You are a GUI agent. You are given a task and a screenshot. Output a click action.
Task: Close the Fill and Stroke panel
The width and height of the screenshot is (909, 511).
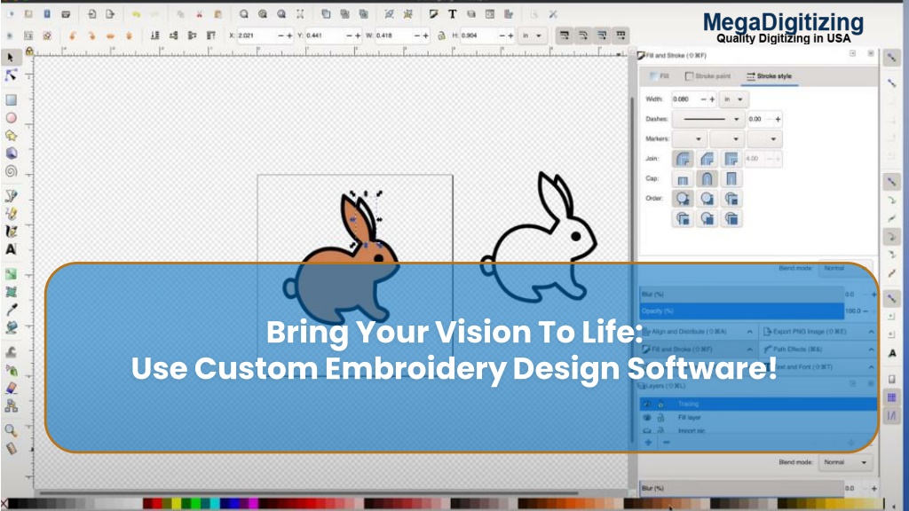[x=871, y=53]
